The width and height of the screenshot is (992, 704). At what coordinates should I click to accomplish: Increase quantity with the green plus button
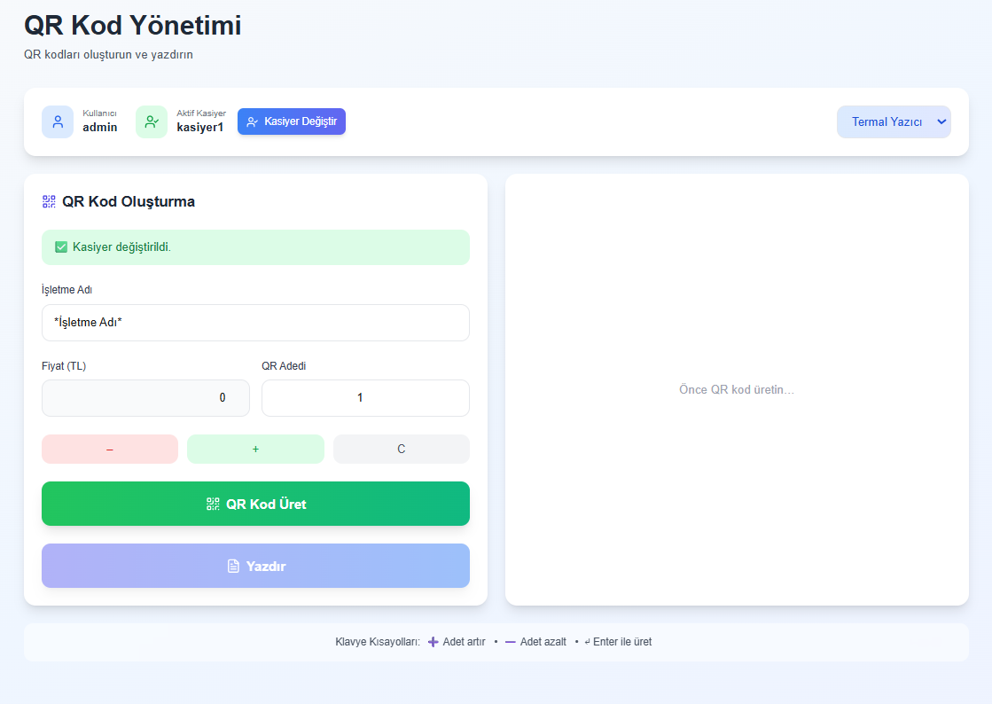tap(255, 449)
